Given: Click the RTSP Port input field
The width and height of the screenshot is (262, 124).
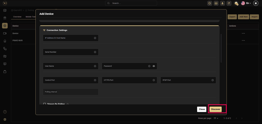Looking at the screenshot, I should [x=188, y=80].
